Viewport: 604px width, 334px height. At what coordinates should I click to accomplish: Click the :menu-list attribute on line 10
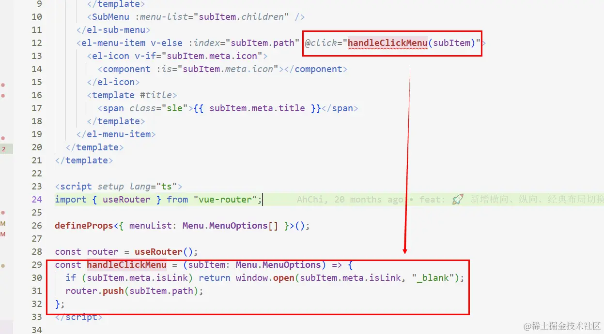pos(161,17)
